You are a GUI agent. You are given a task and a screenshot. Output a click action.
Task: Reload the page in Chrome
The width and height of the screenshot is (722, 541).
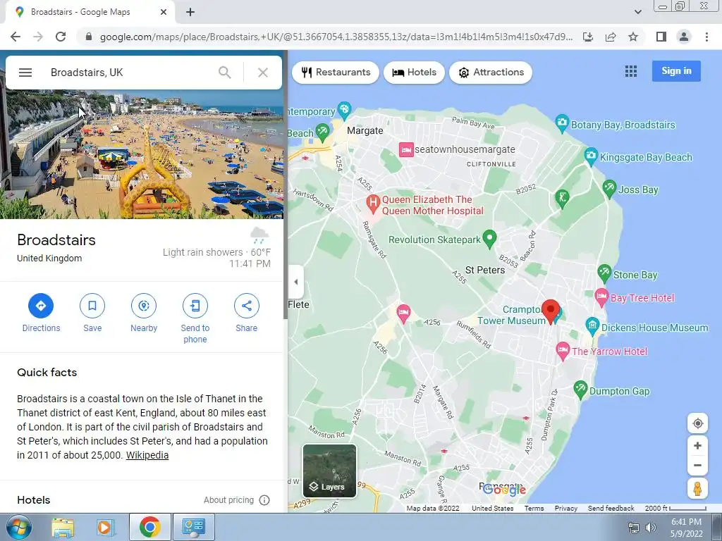click(x=61, y=37)
